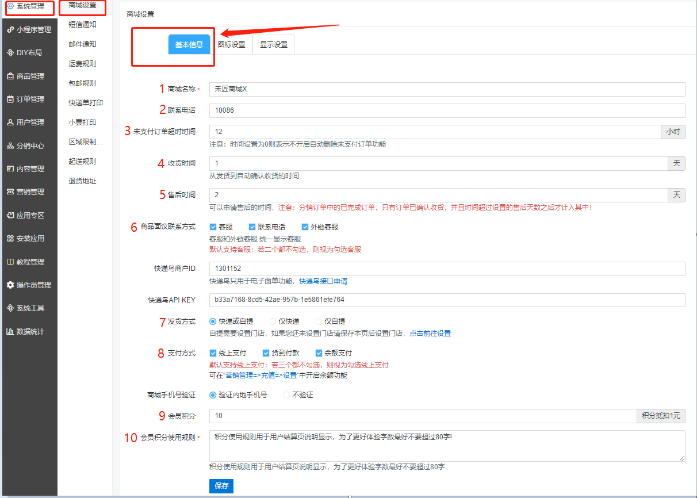The image size is (697, 498).
Task: Follow the 点击前往设置 link
Action: click(430, 334)
